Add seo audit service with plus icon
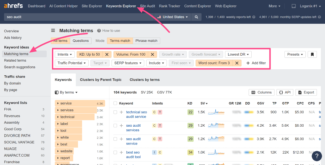Screen dimensions: 325x165 121,139
